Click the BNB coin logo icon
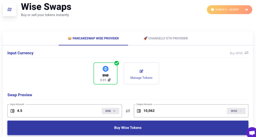 [105, 69]
